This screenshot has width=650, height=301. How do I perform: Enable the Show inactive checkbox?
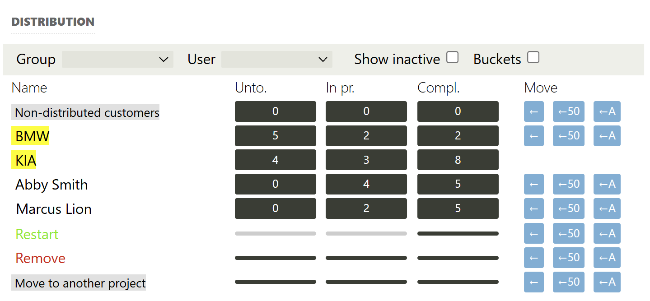point(452,57)
